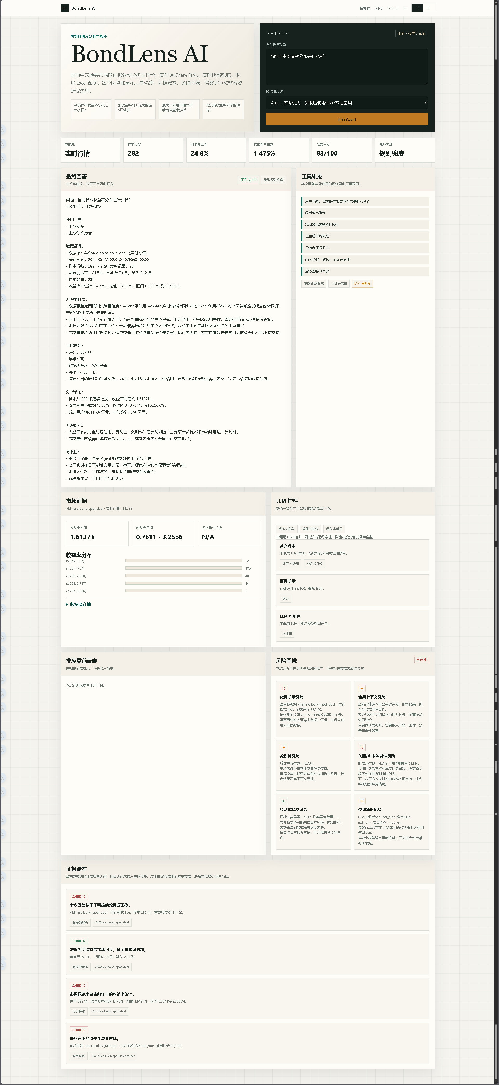Click the LLM 未启用 tag

(x=339, y=283)
